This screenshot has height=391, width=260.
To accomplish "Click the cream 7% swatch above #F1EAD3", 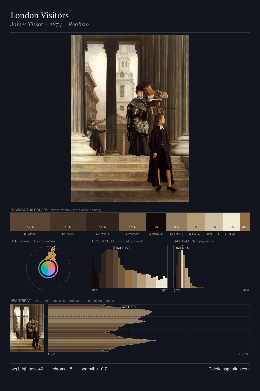I will point(232,222).
